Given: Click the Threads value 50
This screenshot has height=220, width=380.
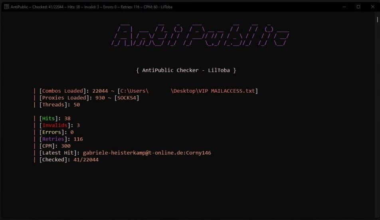Looking at the screenshot, I should coord(77,105).
